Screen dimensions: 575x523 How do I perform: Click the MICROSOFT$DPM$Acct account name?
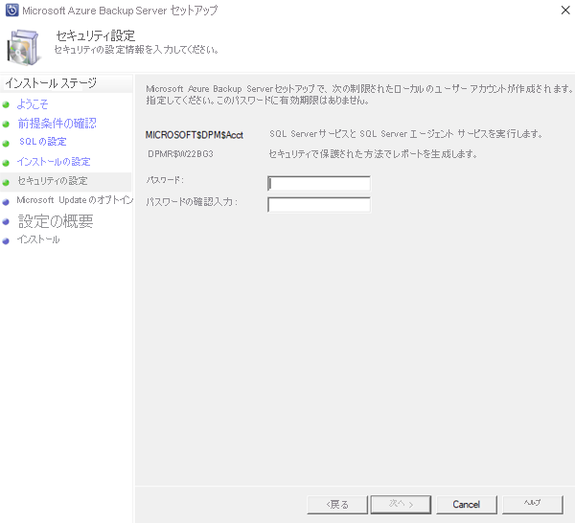pos(194,135)
